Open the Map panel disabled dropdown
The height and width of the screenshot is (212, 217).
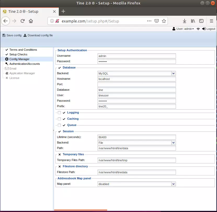click(x=173, y=184)
